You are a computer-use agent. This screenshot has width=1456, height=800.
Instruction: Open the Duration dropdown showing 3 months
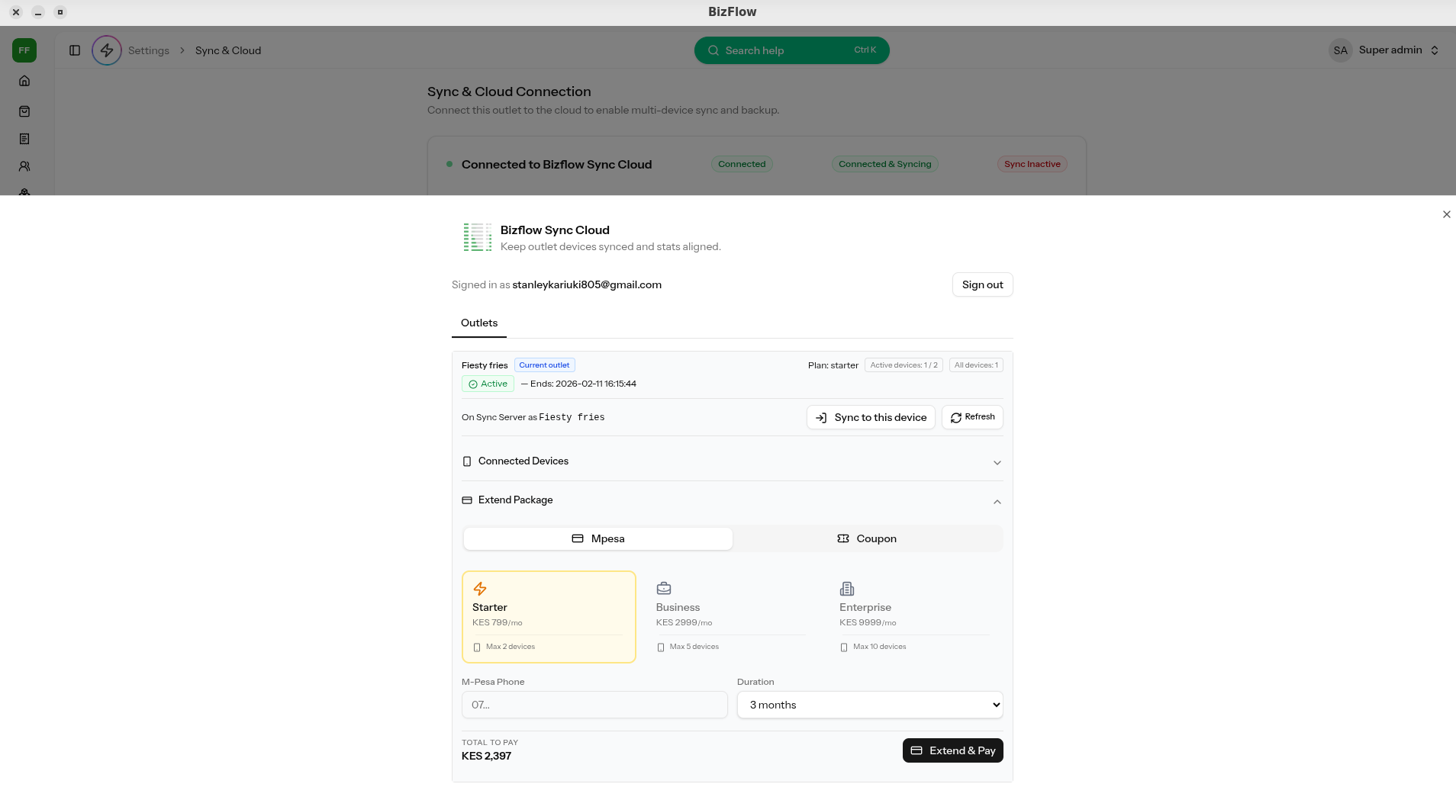[x=869, y=705]
